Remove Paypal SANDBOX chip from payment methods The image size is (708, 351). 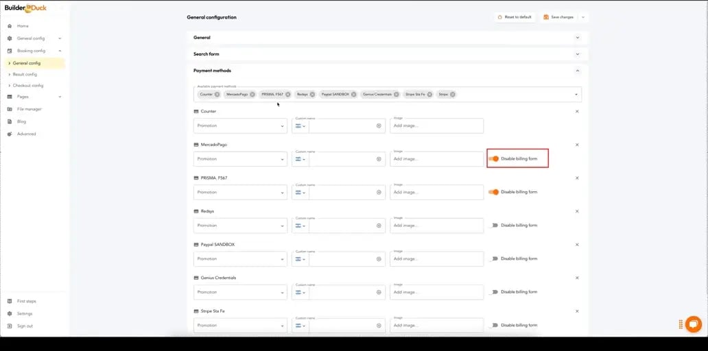pyautogui.click(x=354, y=95)
